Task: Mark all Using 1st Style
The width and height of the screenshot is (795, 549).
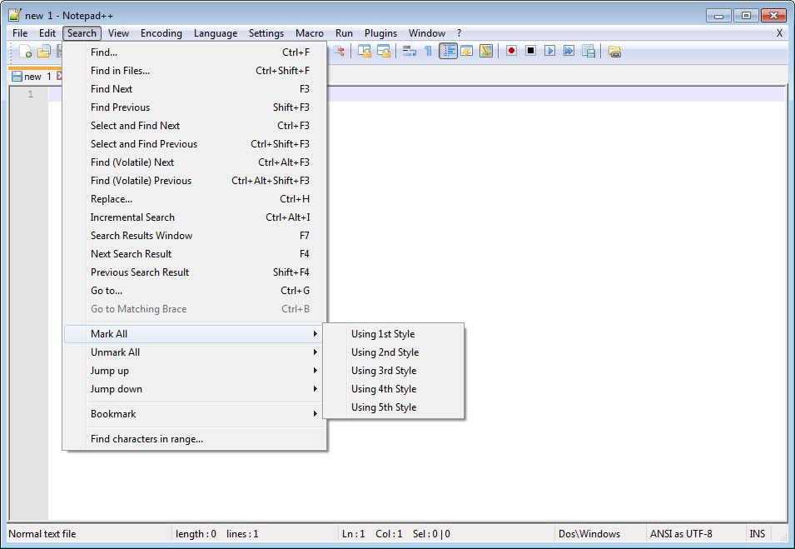Action: [394, 334]
